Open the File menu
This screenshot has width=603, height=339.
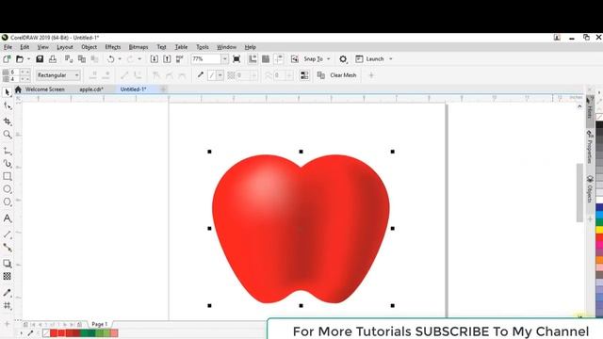click(8, 47)
